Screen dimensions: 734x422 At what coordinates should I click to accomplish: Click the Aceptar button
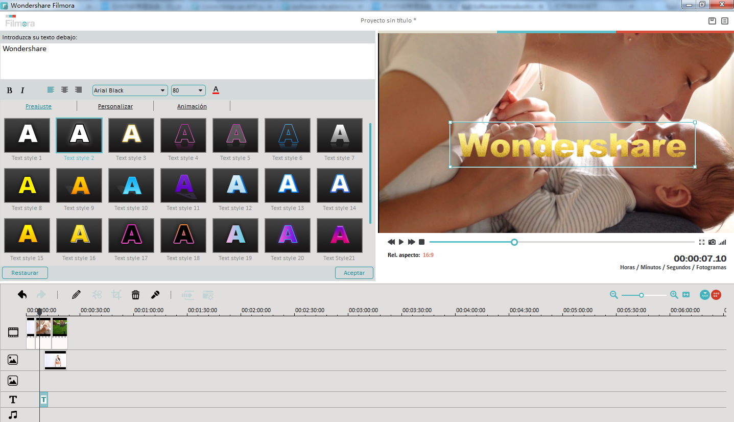click(x=354, y=273)
